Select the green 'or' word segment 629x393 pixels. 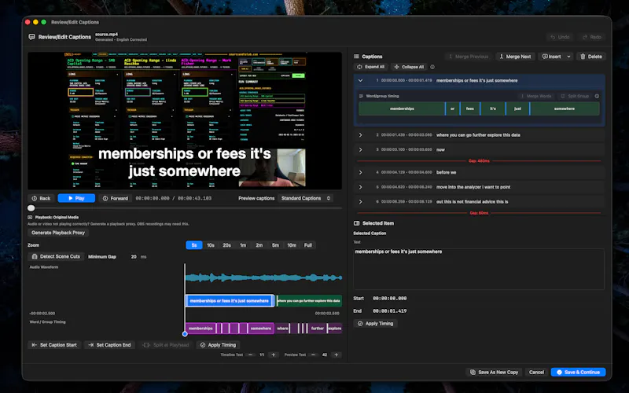click(453, 108)
